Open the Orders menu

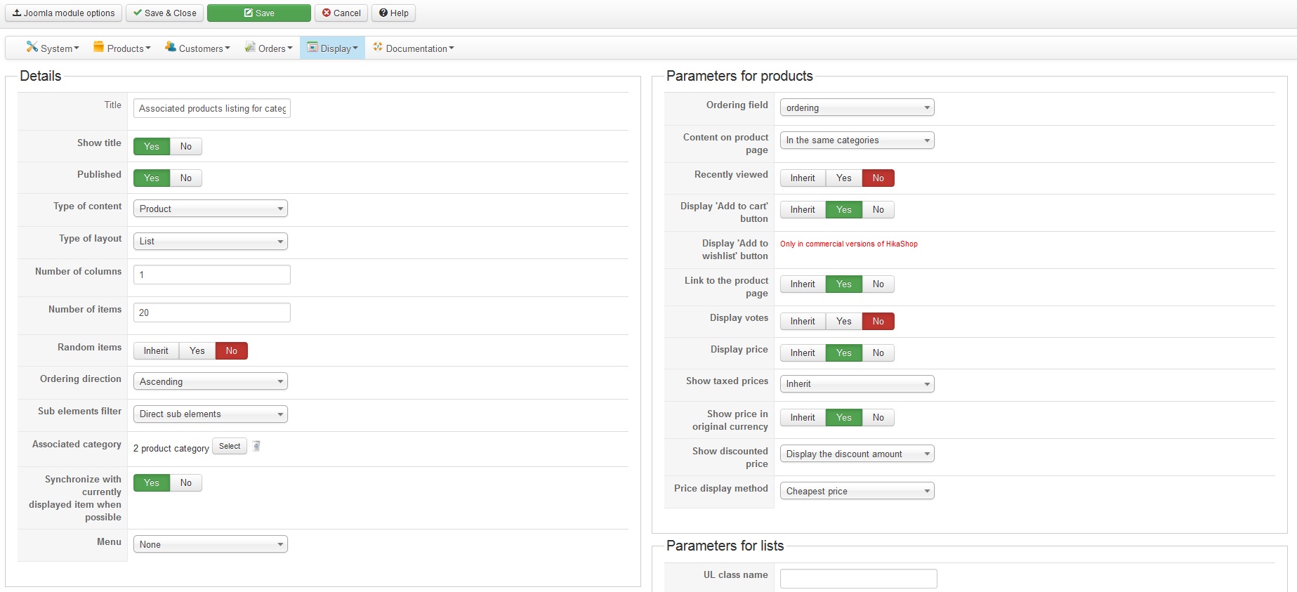click(269, 48)
